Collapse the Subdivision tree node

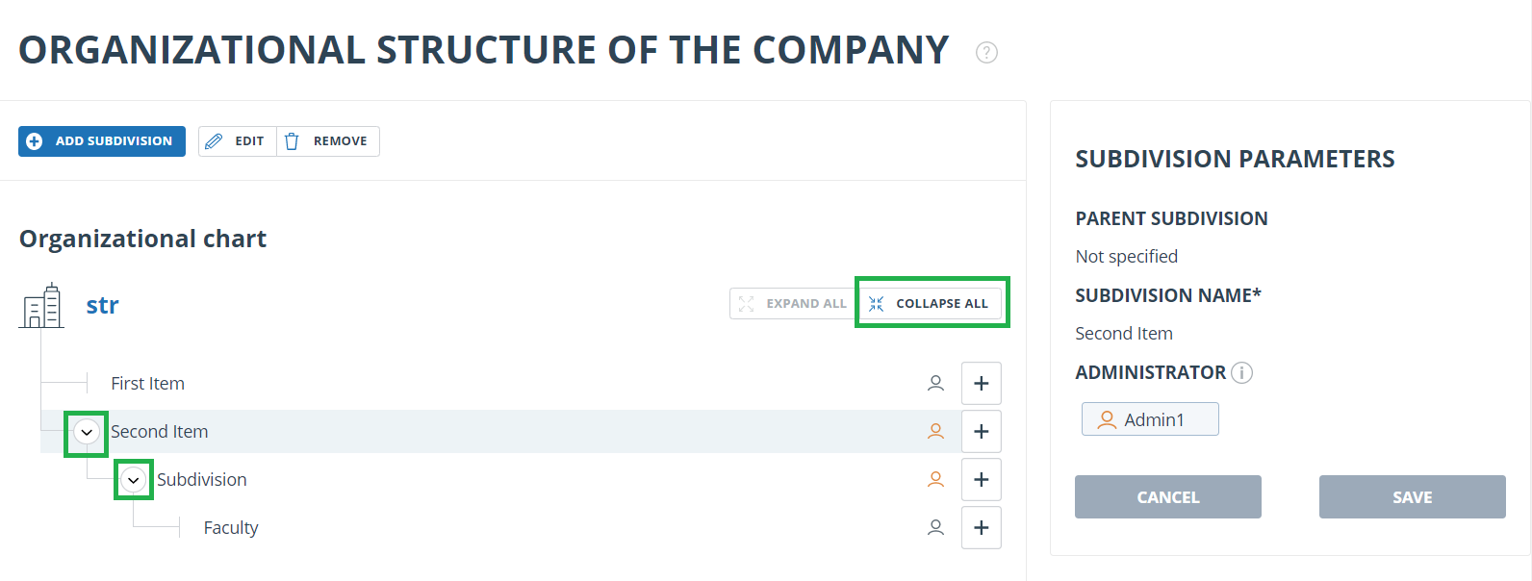[134, 479]
